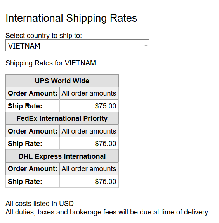Click the FedEx Ship Rate label
Viewport: 219px width, 223px height.
(x=25, y=144)
